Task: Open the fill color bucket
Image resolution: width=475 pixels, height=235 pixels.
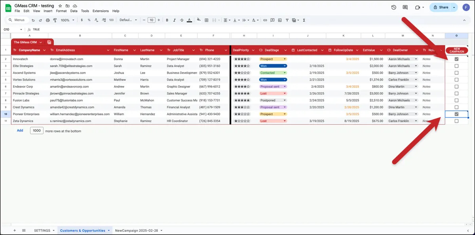Action: tap(199, 20)
